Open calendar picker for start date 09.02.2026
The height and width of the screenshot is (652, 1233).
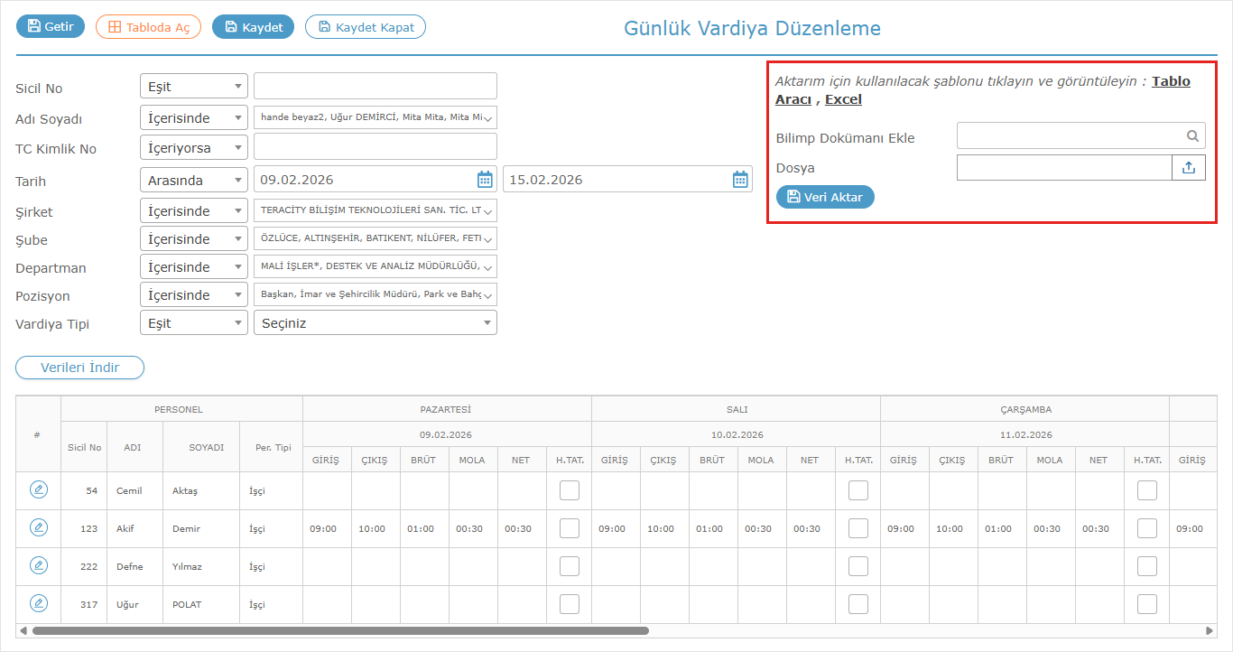point(485,180)
